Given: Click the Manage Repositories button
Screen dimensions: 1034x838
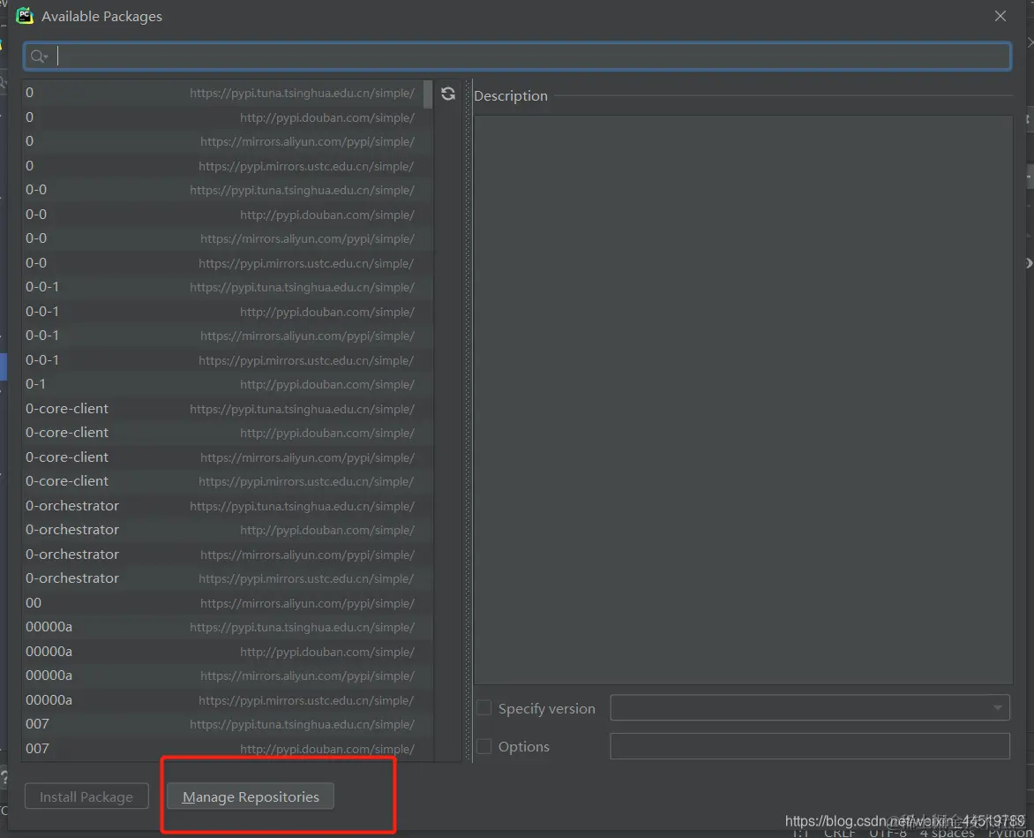Looking at the screenshot, I should (x=251, y=796).
